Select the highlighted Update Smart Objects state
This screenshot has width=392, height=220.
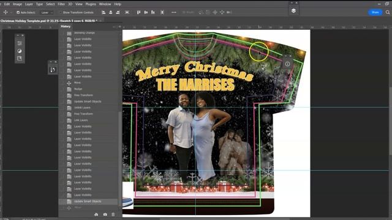pyautogui.click(x=88, y=201)
